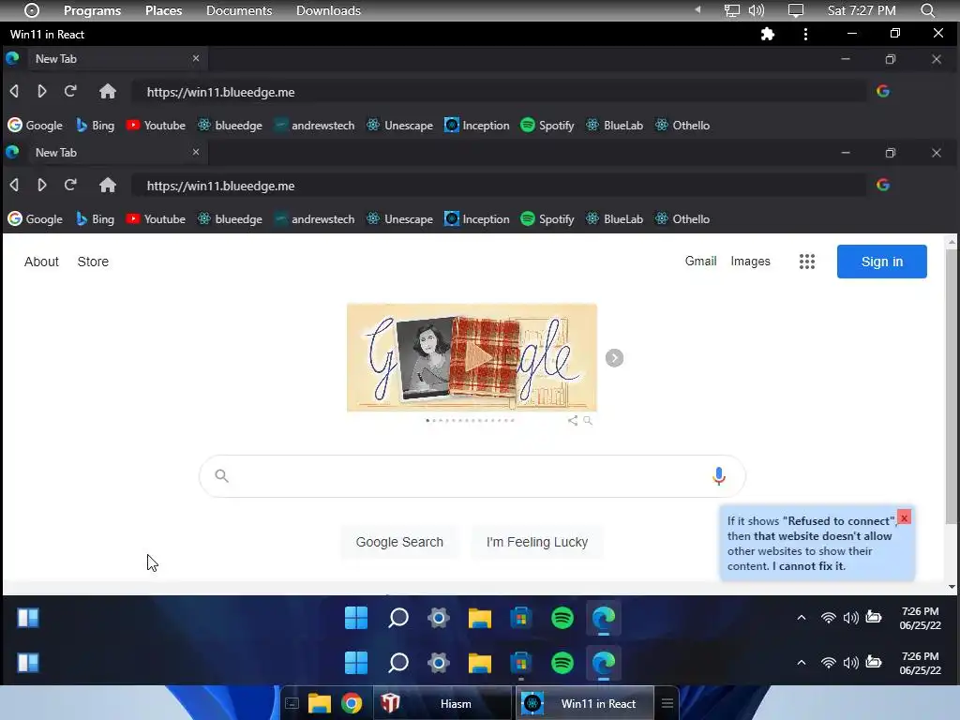Viewport: 960px width, 720px height.
Task: Expand the host top panel left arrow indicator
Action: point(697,9)
